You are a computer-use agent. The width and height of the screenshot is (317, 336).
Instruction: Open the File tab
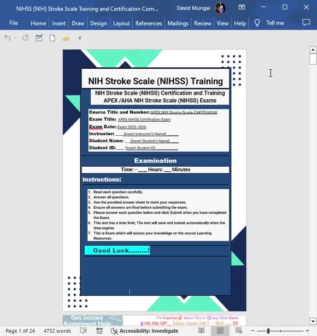tap(13, 23)
